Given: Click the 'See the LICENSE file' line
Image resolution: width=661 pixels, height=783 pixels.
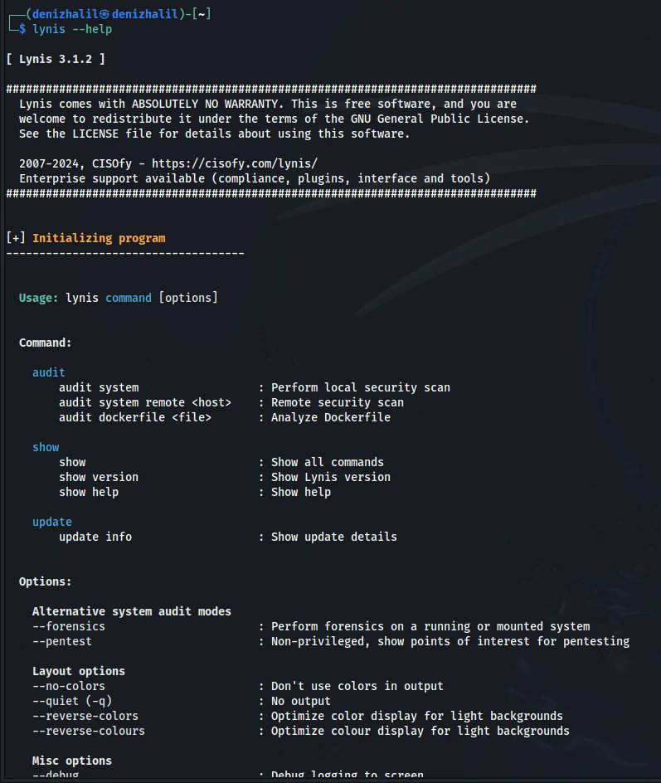Looking at the screenshot, I should tap(214, 134).
